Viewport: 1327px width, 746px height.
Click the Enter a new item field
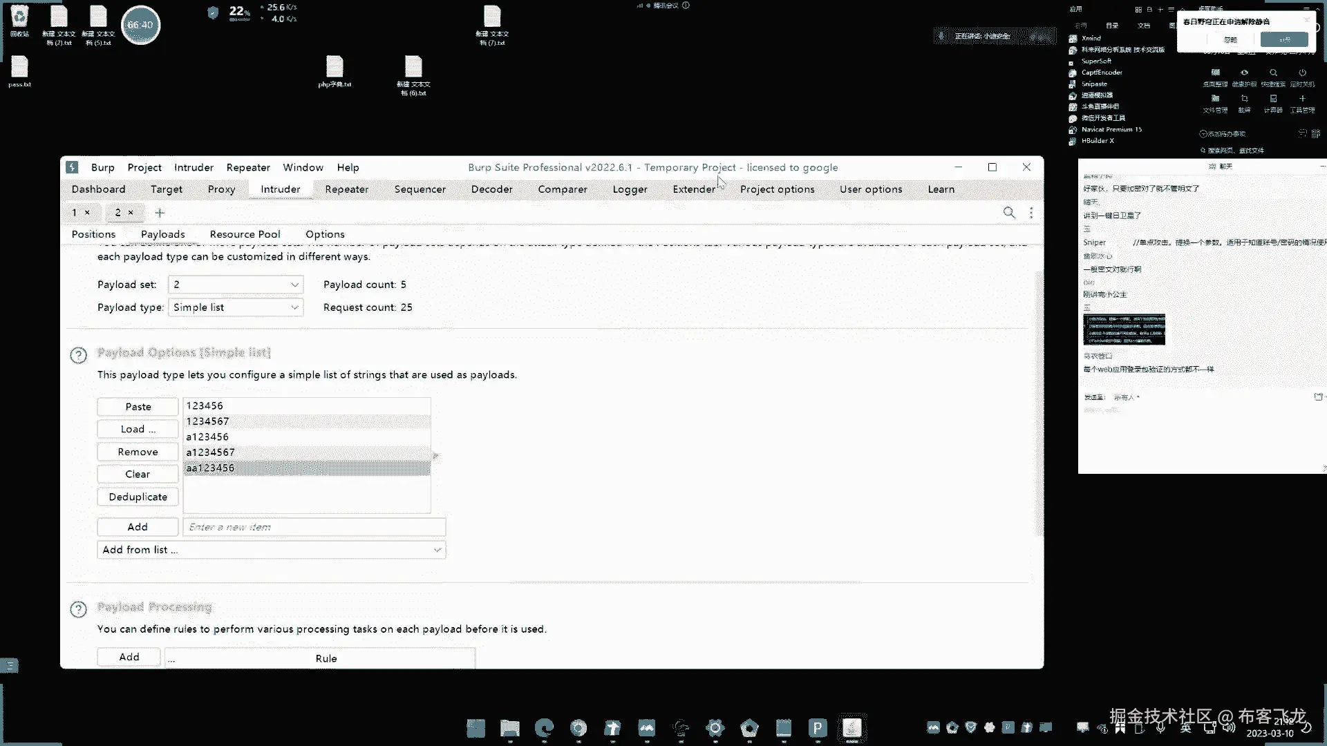pos(314,527)
